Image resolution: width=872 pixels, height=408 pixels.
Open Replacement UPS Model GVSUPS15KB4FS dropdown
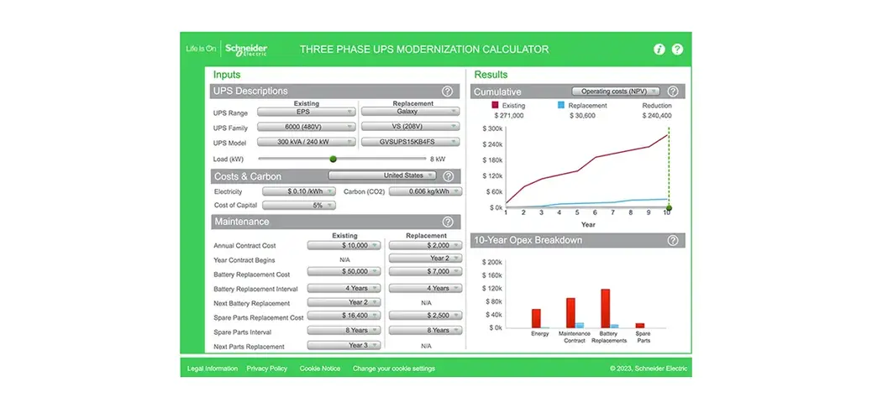click(411, 143)
